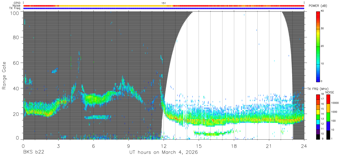The height and width of the screenshot is (158, 342).
Task: Click range gate tick 40 on y-axis
Action: pyautogui.click(x=16, y=88)
